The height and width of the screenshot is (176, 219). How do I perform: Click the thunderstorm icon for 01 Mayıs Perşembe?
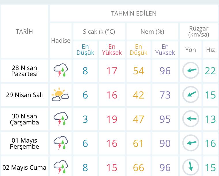coord(61,143)
